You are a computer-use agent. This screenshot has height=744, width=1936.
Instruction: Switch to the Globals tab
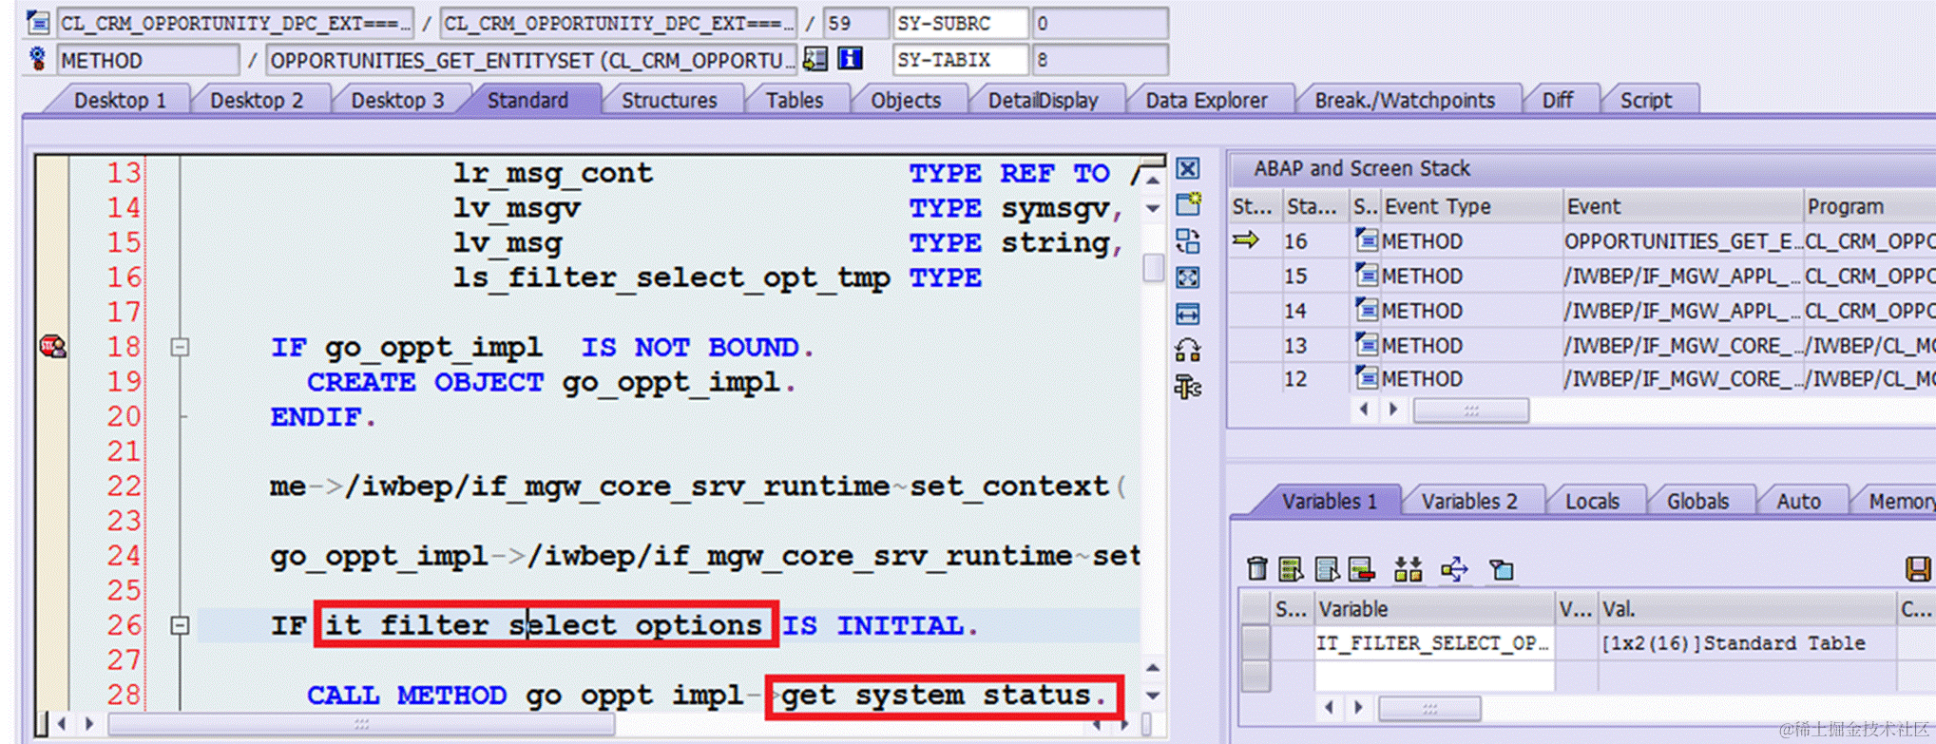(x=1697, y=501)
